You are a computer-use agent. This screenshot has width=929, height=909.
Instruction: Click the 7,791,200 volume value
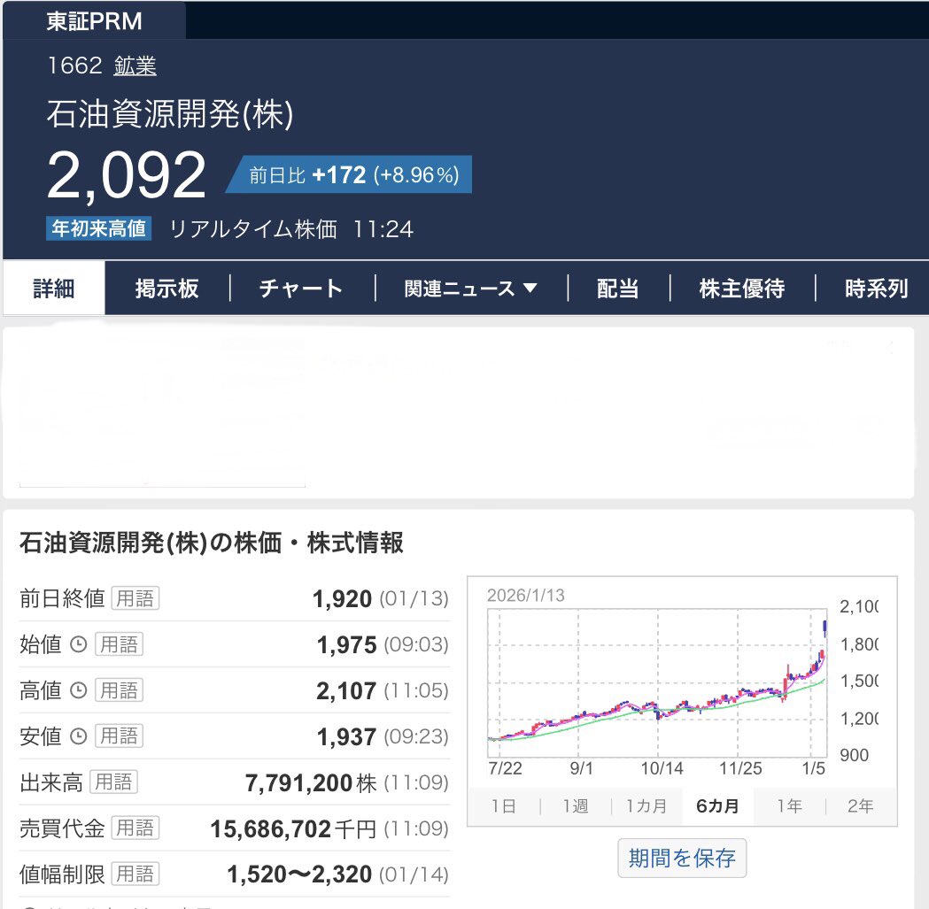tap(299, 782)
